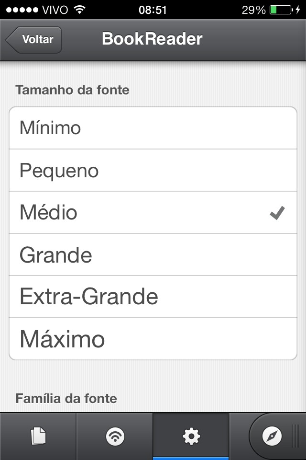Tap the settings gear tab icon
The width and height of the screenshot is (306, 460).
pyautogui.click(x=191, y=436)
